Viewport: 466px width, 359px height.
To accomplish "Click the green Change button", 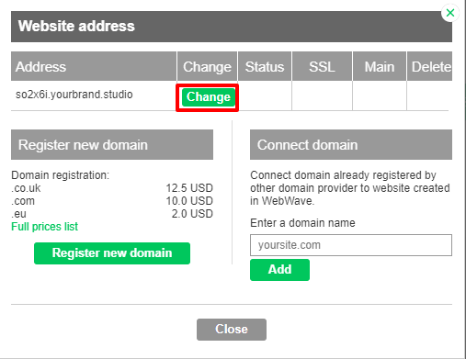I will point(209,97).
